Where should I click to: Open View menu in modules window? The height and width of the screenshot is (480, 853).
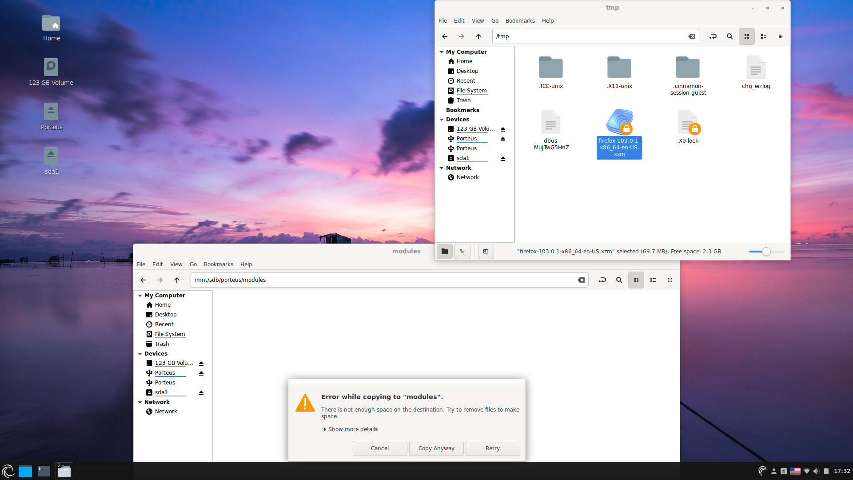click(176, 264)
